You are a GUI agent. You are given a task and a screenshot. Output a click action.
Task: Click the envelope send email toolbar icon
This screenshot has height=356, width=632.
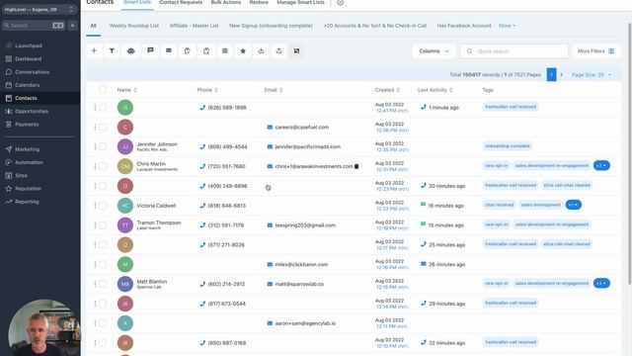click(169, 50)
